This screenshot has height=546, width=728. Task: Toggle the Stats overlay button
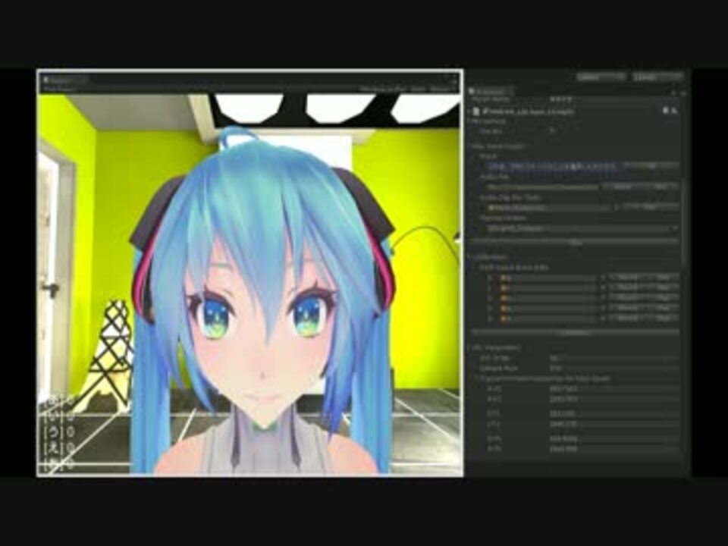click(x=419, y=89)
